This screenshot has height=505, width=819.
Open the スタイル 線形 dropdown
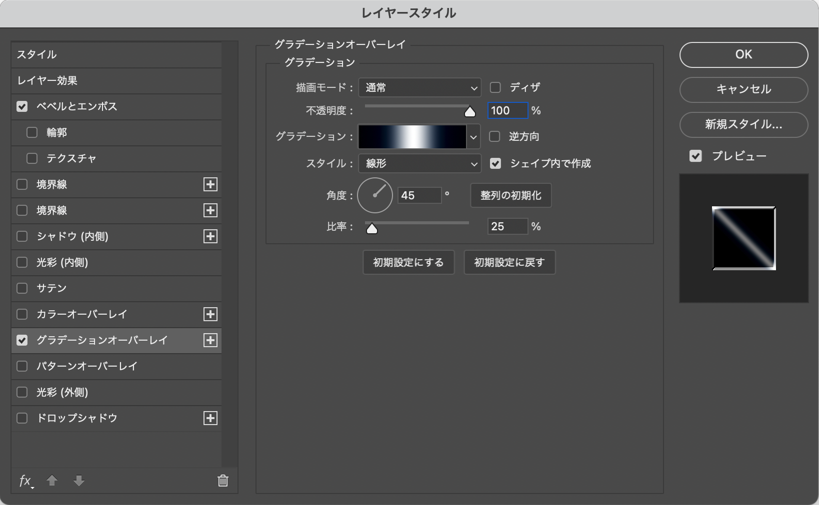419,163
